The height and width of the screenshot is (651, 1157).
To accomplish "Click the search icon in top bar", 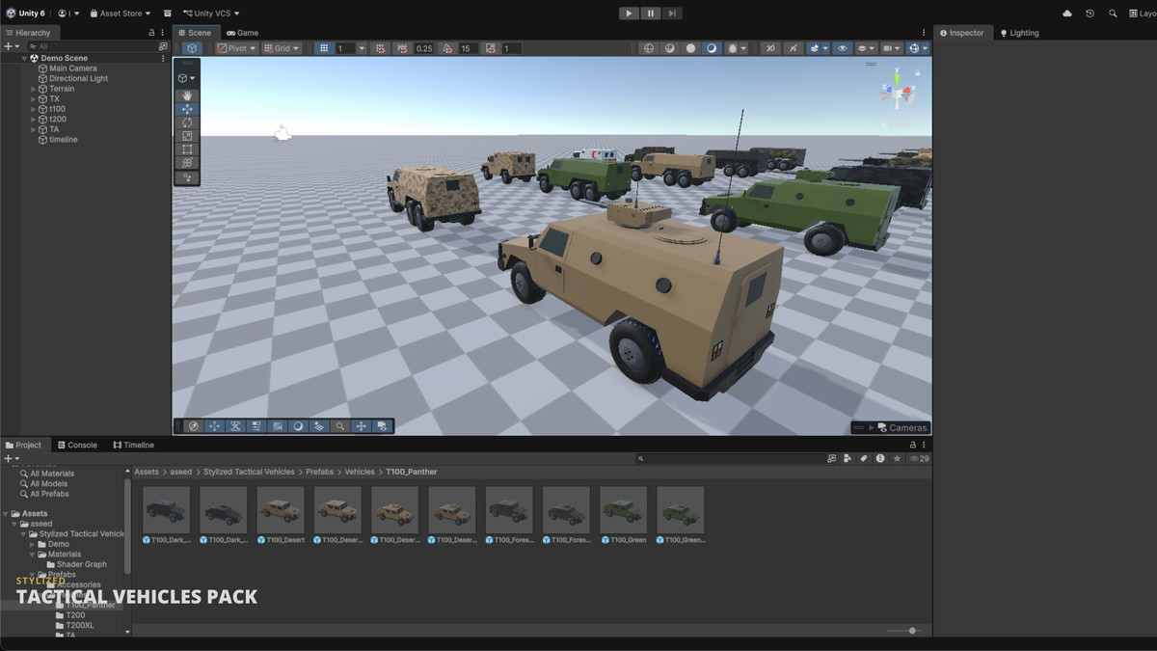I will 1113,14.
